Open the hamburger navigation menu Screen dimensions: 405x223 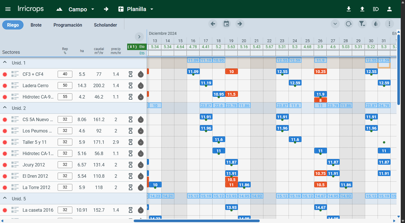[8, 9]
